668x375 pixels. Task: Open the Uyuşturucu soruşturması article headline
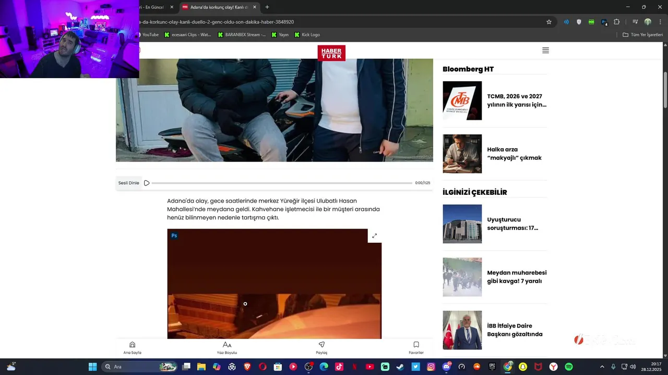[512, 223]
